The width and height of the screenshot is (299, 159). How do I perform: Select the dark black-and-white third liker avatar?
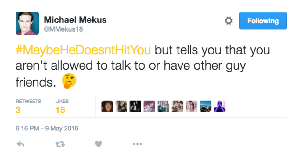point(135,106)
